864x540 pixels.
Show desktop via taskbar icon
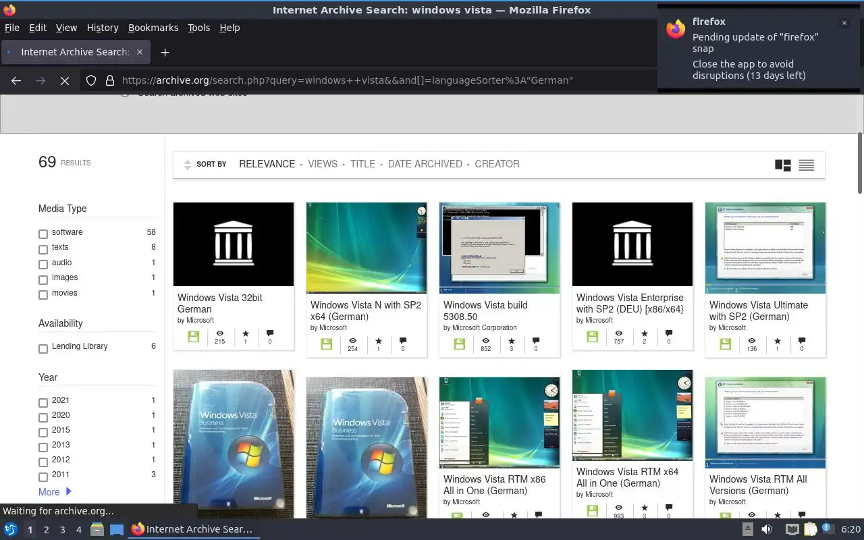(x=117, y=529)
